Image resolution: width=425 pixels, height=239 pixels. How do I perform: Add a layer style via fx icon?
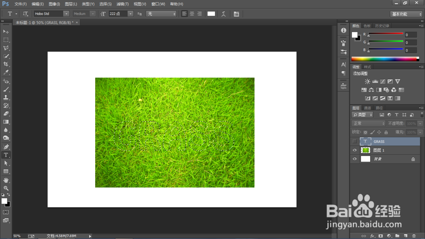pyautogui.click(x=372, y=236)
